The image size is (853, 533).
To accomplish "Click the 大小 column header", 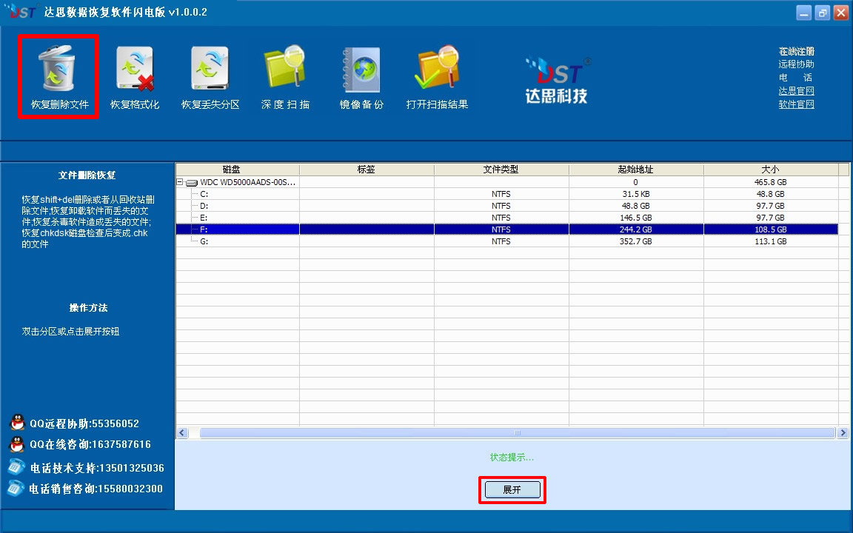I will coord(771,170).
